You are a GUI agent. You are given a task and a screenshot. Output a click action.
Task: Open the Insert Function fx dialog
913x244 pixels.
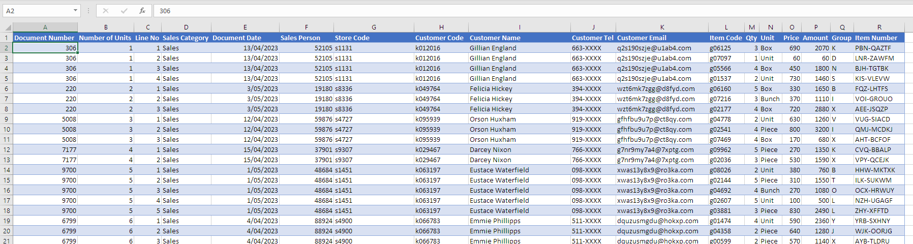142,11
